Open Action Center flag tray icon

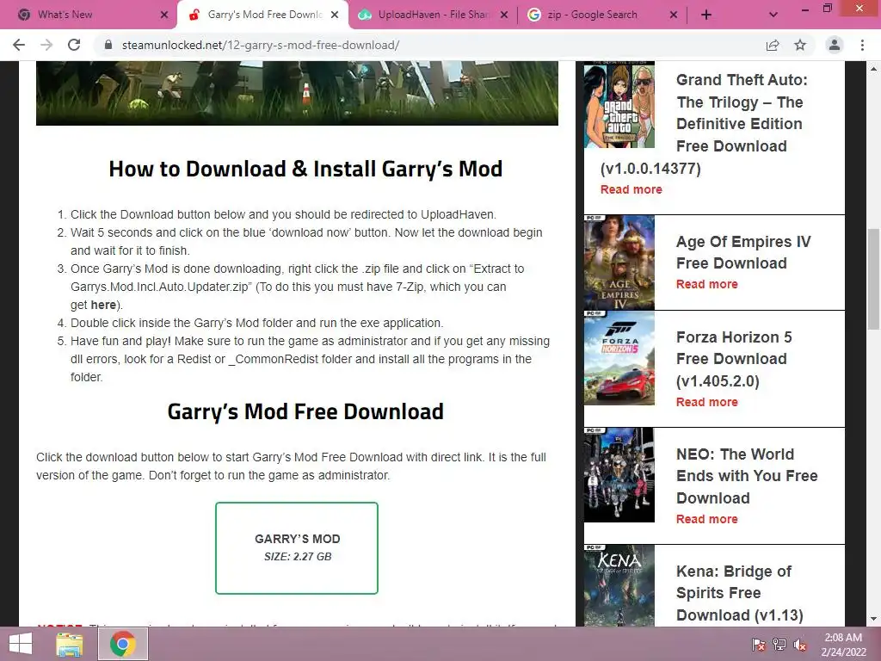pyautogui.click(x=758, y=644)
